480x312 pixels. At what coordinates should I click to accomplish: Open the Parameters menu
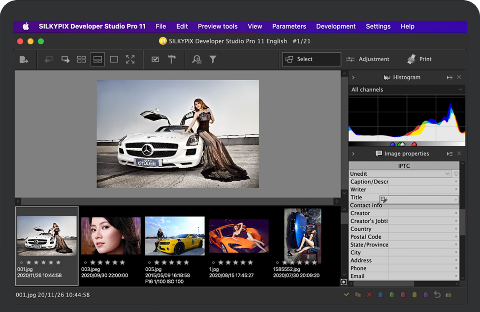[289, 27]
